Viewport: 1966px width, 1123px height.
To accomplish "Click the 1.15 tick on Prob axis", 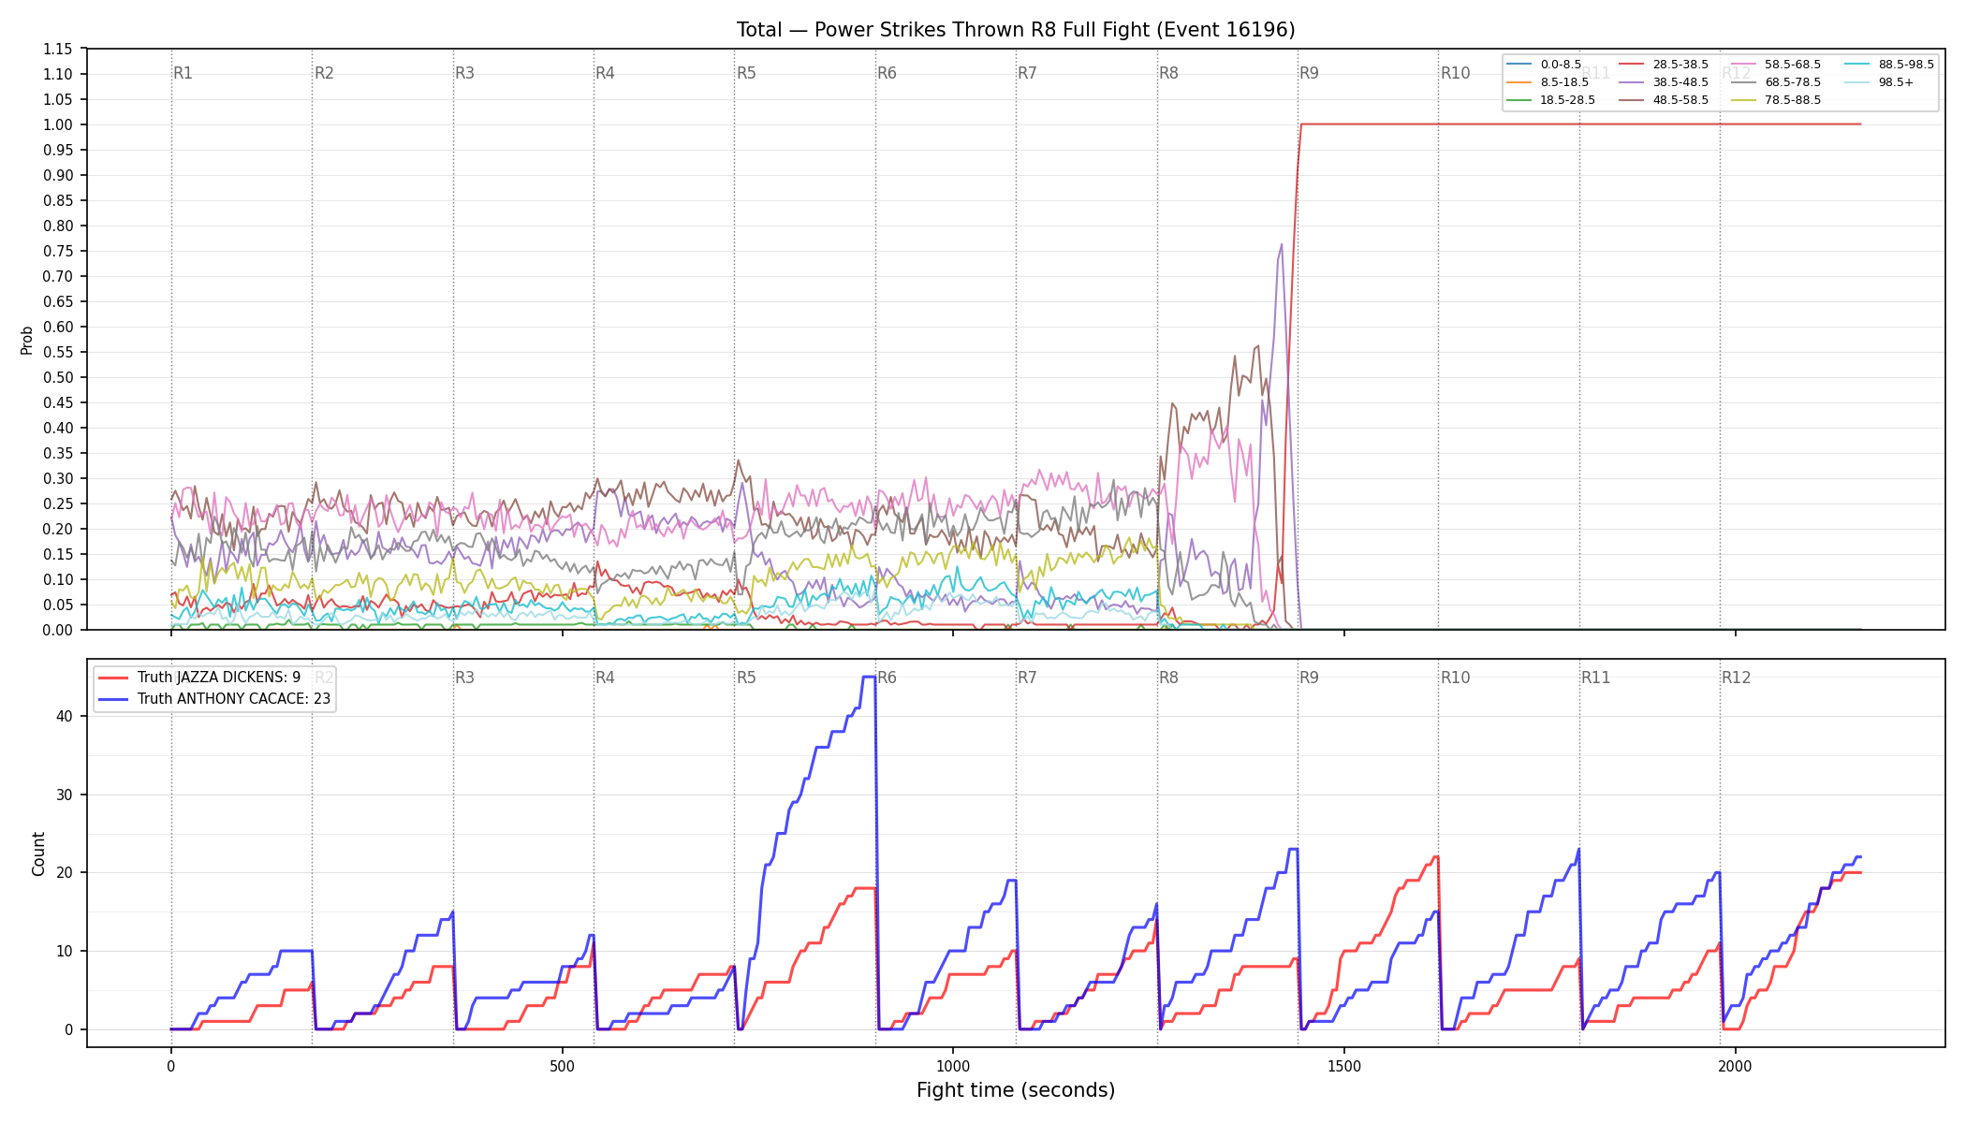I will tap(58, 49).
